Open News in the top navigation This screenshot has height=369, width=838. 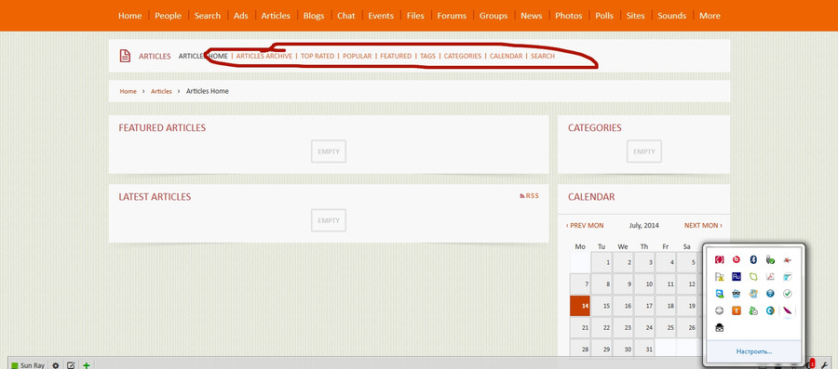pos(532,16)
